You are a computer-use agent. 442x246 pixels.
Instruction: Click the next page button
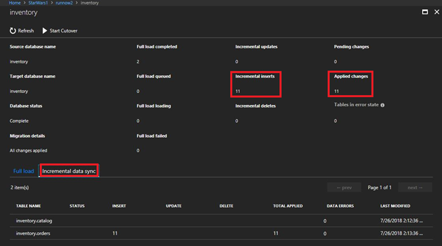[415, 187]
